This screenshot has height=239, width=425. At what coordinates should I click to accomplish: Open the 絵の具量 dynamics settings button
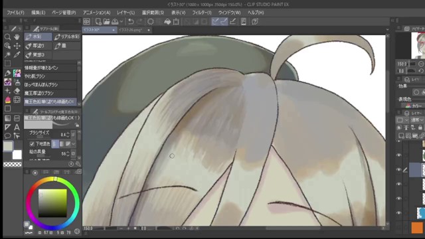73,153
